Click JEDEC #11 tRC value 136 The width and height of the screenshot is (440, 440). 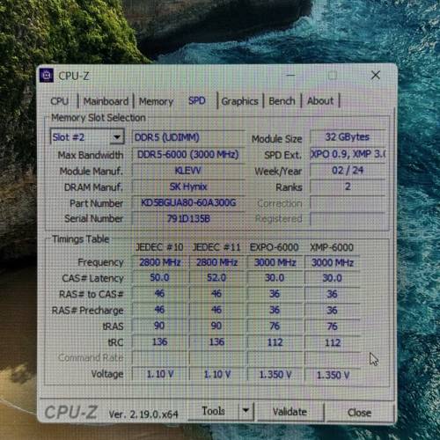216,341
